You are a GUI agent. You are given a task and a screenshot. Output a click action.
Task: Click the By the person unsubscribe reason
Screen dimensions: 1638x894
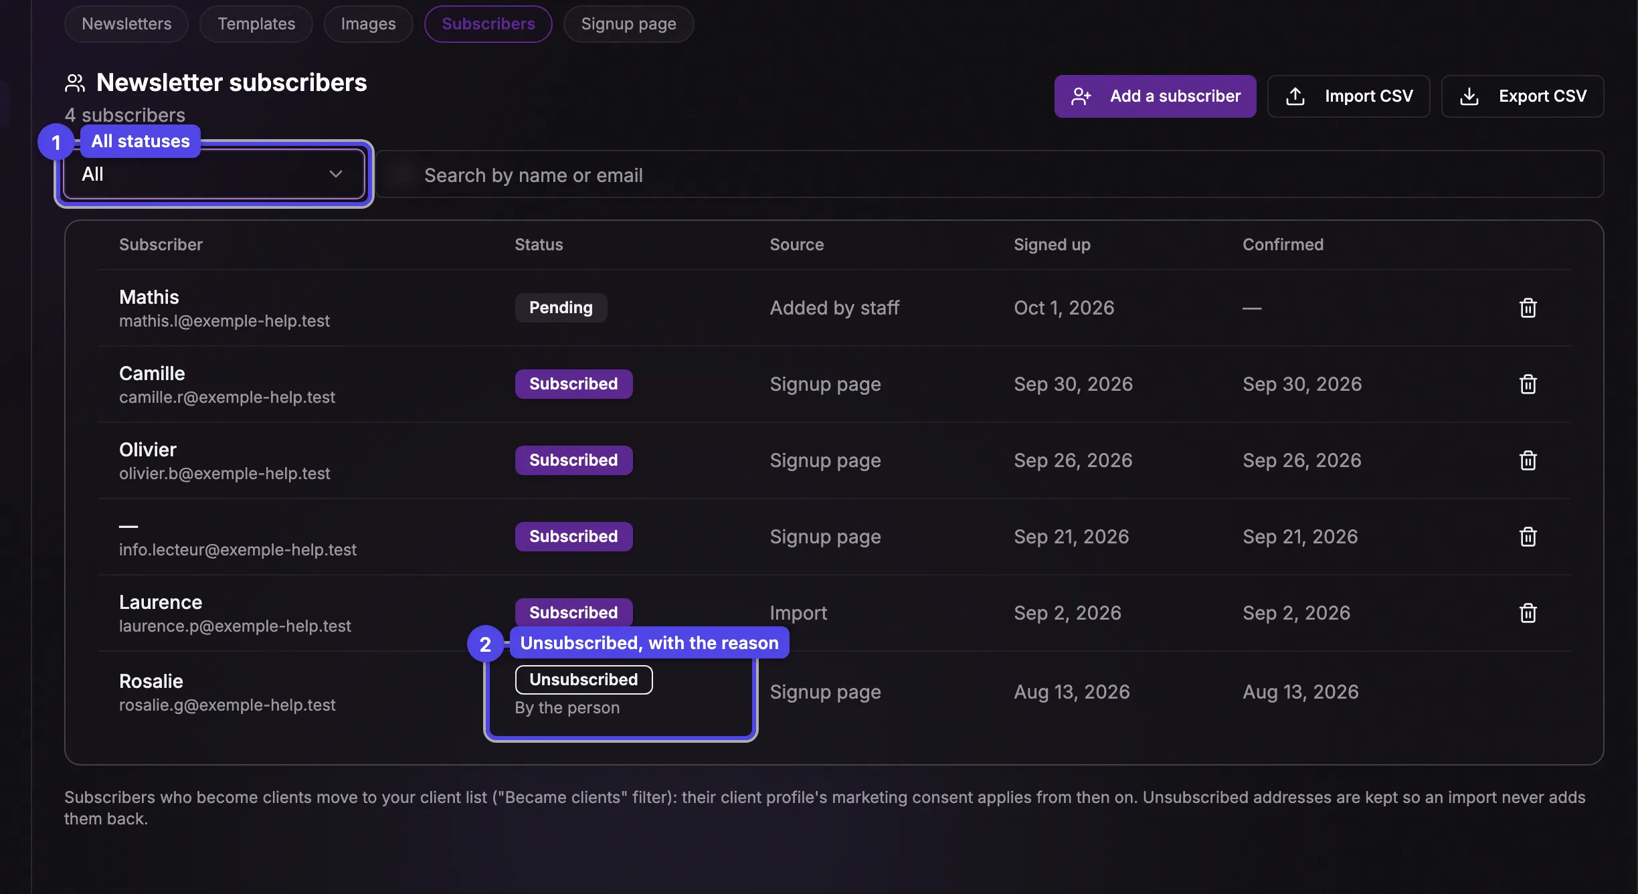click(567, 708)
